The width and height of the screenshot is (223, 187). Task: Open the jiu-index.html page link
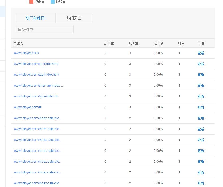coord(36,64)
